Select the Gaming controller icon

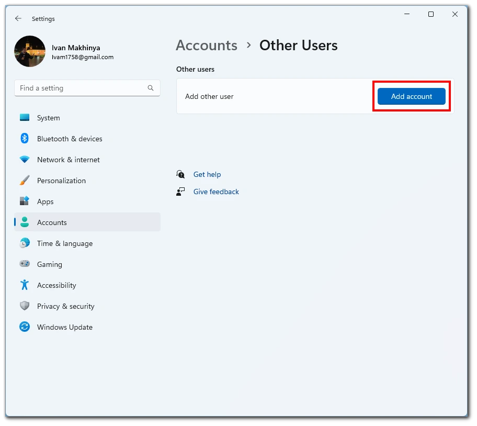(x=25, y=264)
